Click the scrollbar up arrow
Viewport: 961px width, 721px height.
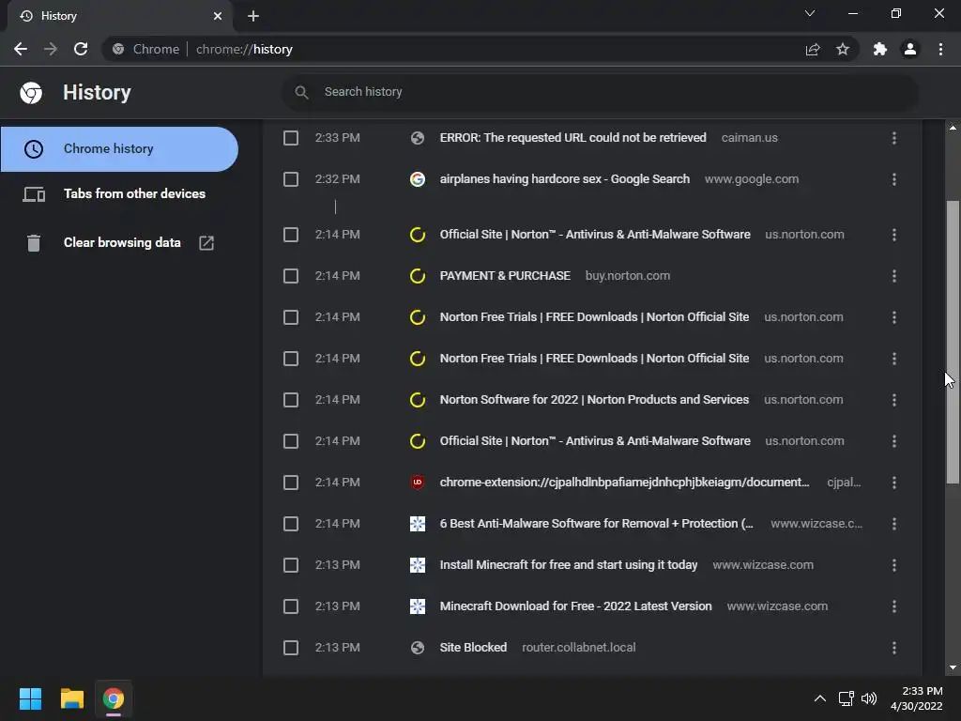click(953, 128)
